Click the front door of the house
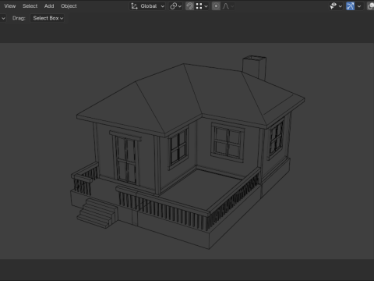The width and height of the screenshot is (374, 281). pos(126,160)
